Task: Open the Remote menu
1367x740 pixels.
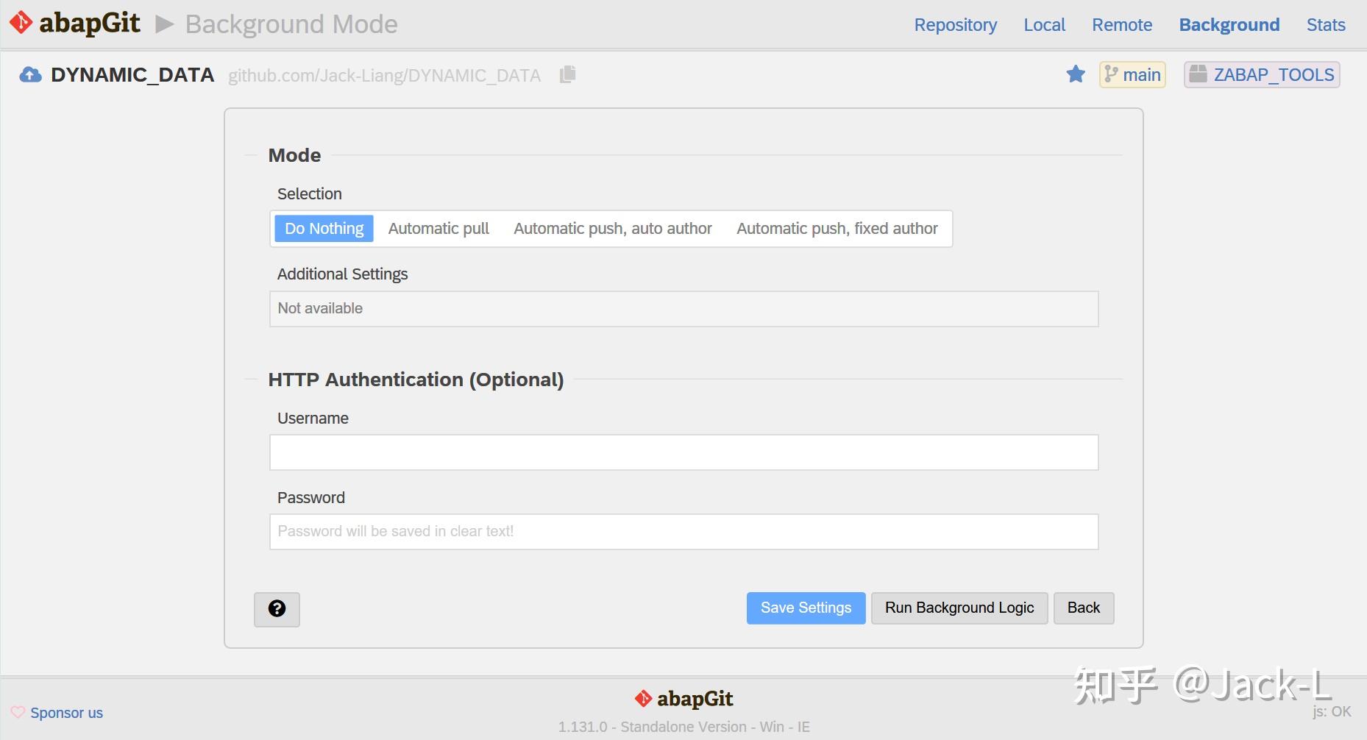Action: [x=1121, y=25]
